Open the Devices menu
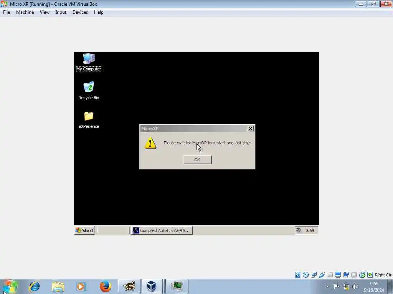393x294 pixels. coord(80,12)
